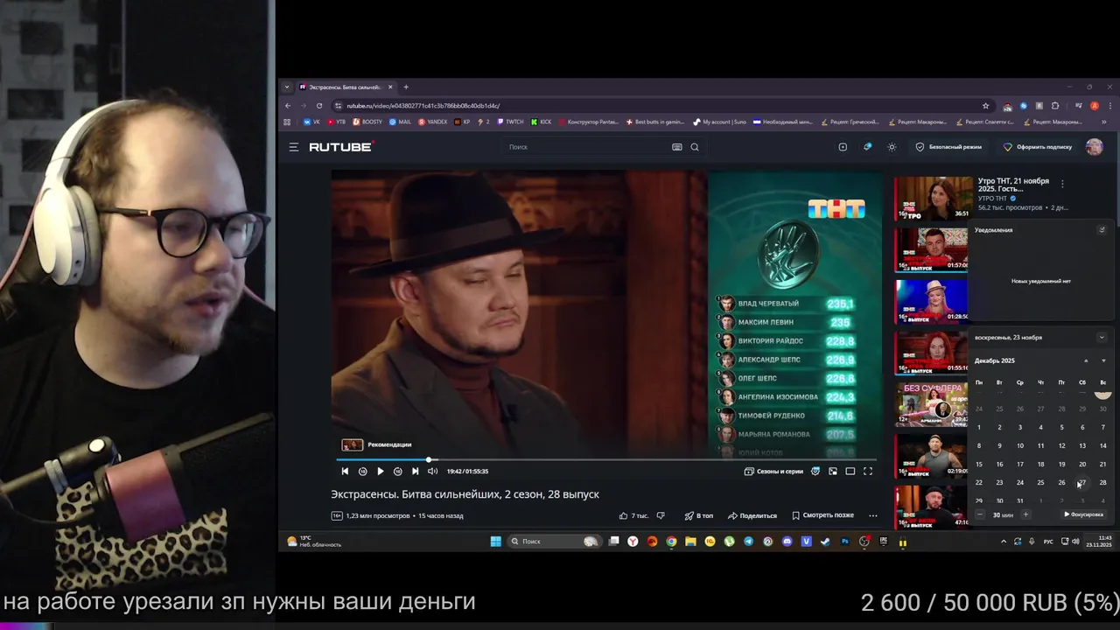
Task: Forward ten seconds
Action: (x=397, y=472)
